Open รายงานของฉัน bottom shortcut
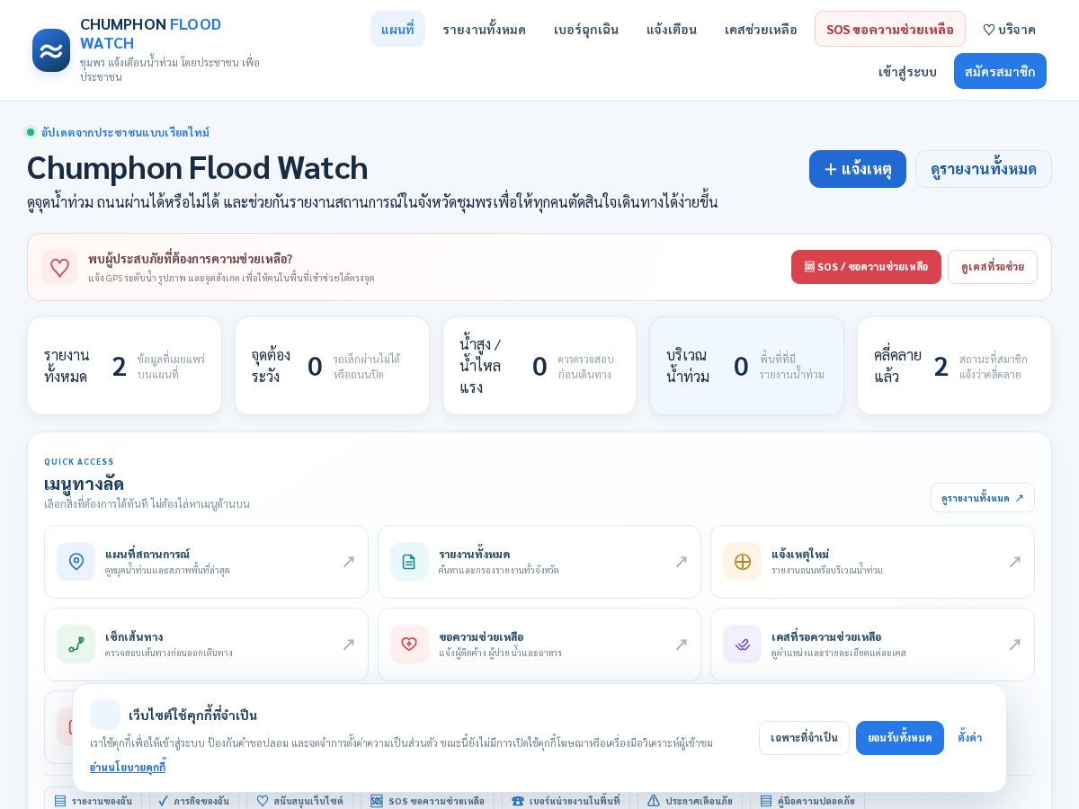 coord(93,800)
